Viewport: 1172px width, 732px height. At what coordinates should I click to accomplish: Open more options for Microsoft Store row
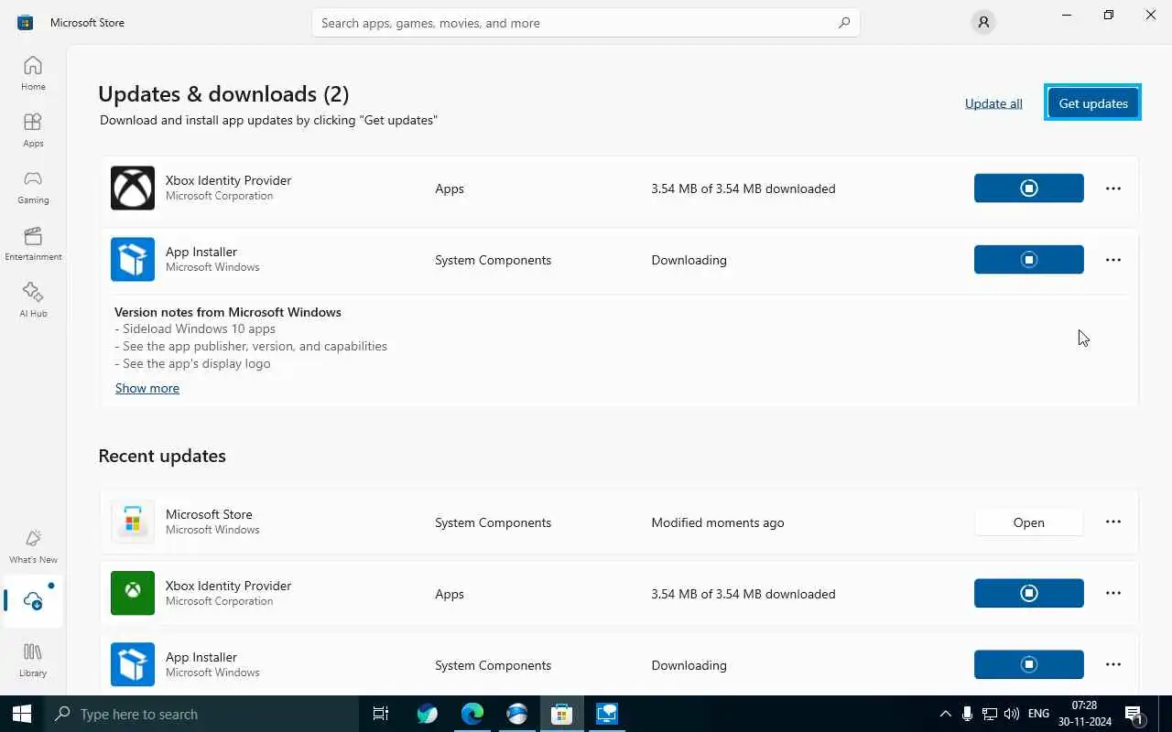pos(1113,522)
